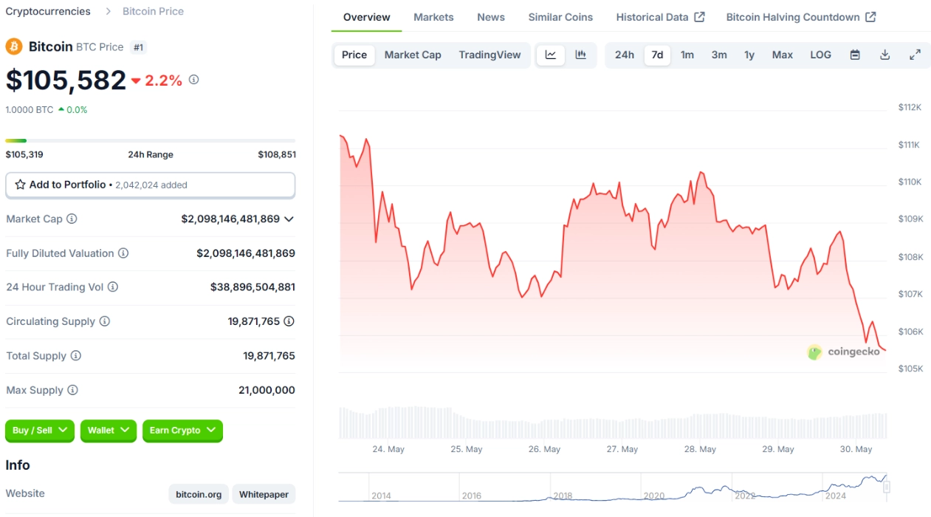Select the TradingView chart toggle
The width and height of the screenshot is (931, 517).
(489, 55)
